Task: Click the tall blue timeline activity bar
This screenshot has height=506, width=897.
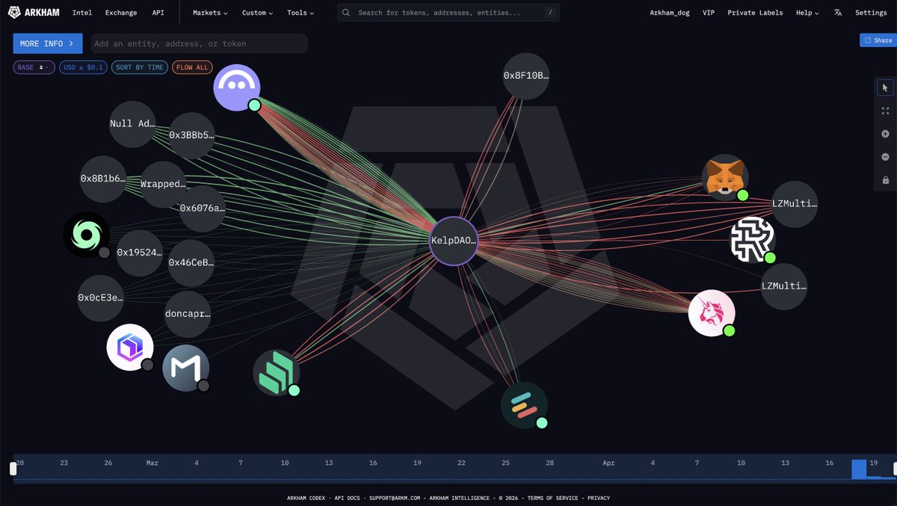Action: pos(859,469)
